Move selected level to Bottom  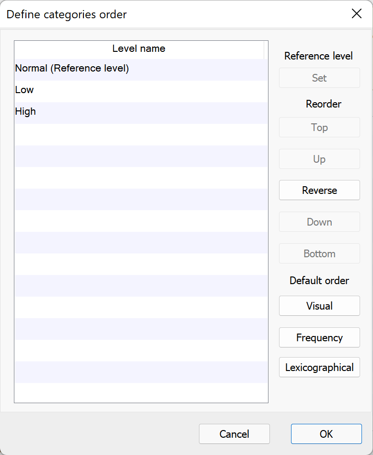tap(319, 254)
